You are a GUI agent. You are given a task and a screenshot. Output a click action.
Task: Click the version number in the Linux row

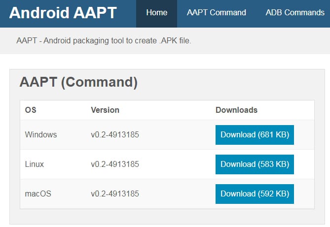[x=115, y=164]
